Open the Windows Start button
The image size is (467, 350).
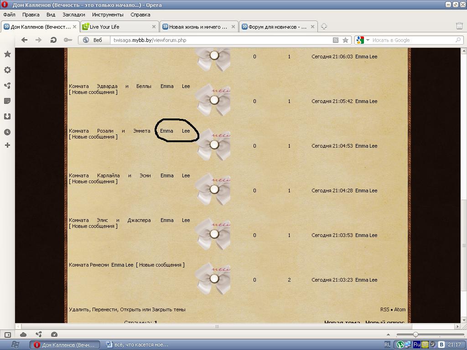[14, 345]
